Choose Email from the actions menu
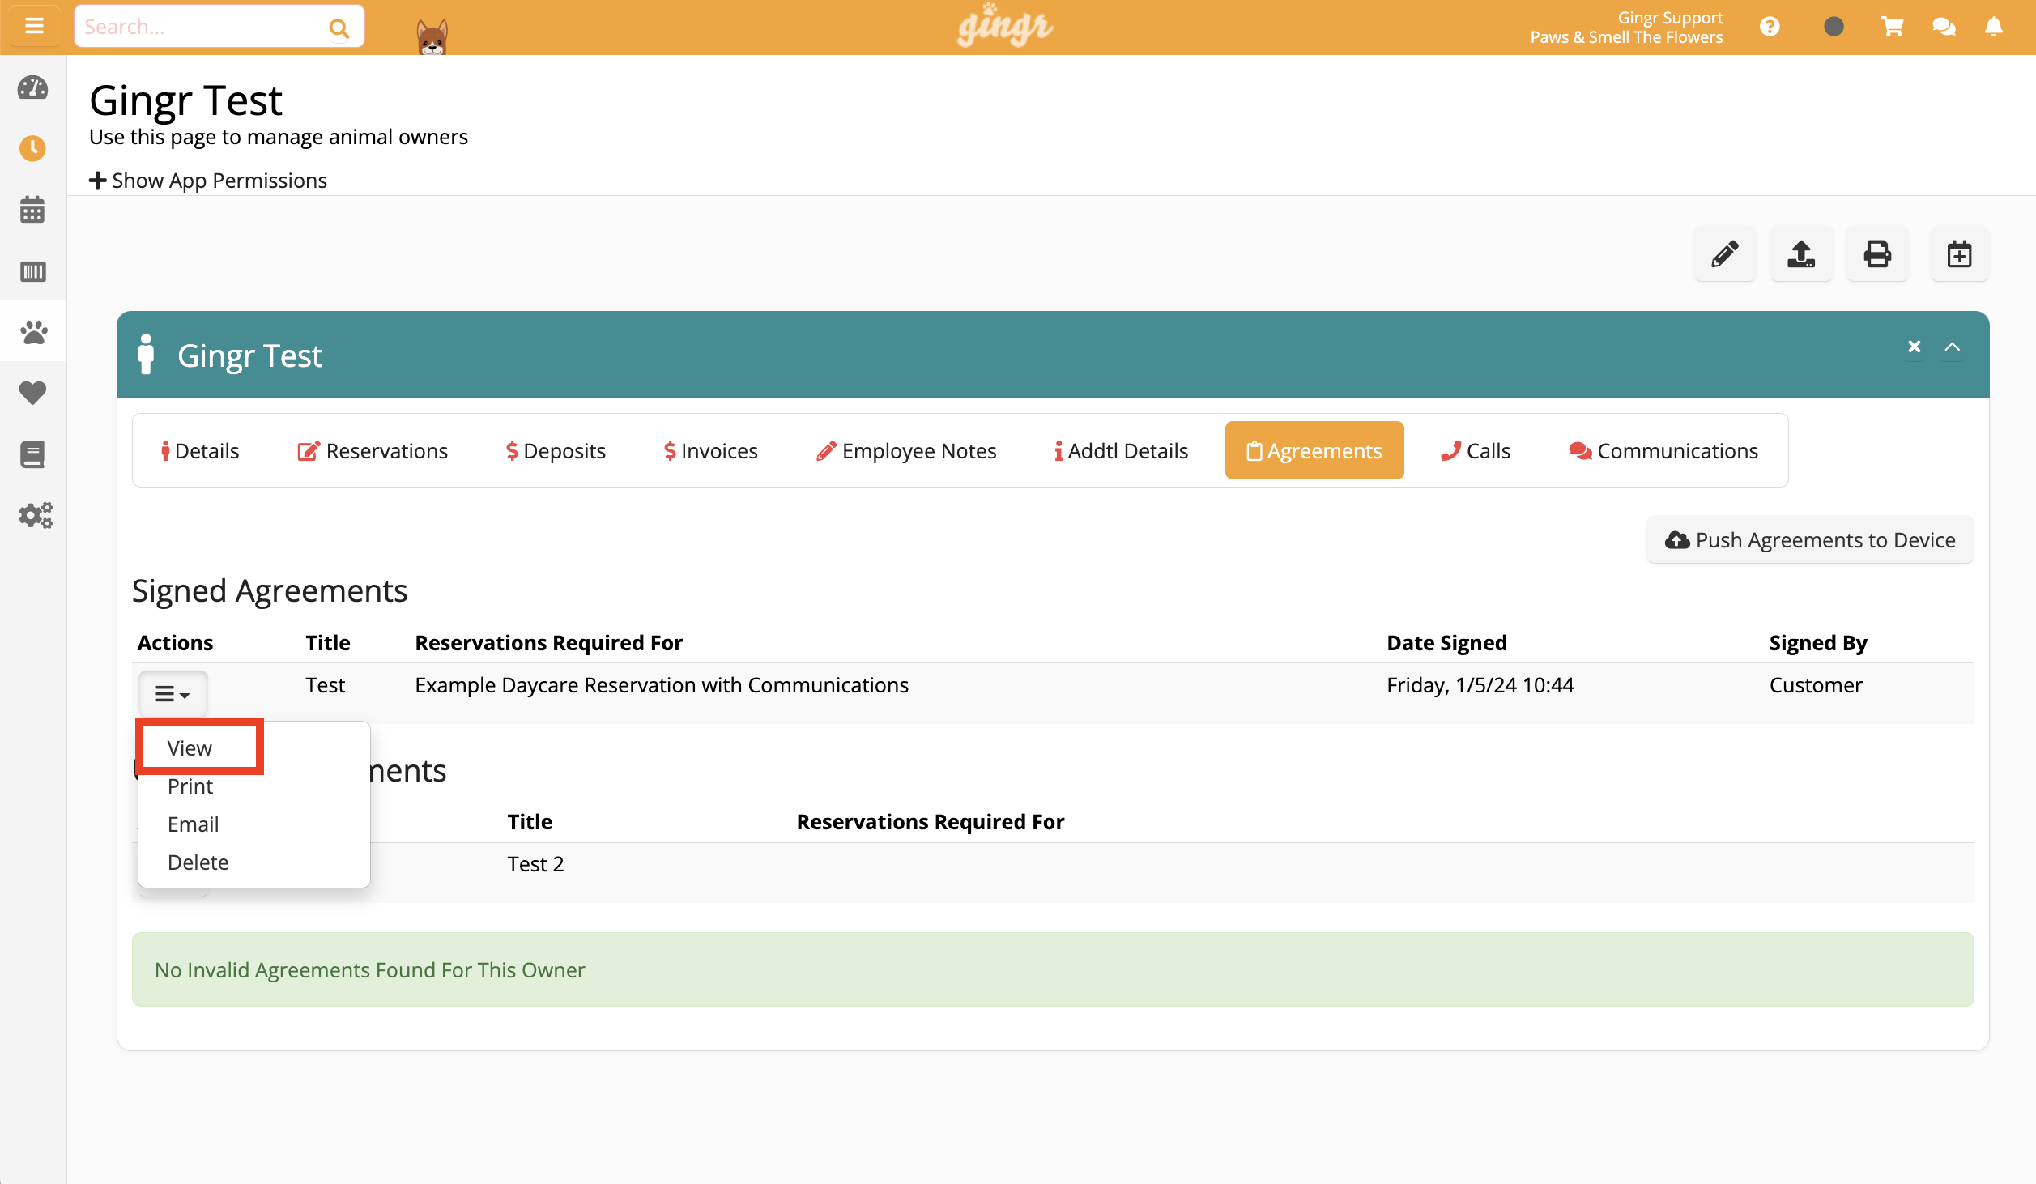The image size is (2036, 1184). click(193, 824)
